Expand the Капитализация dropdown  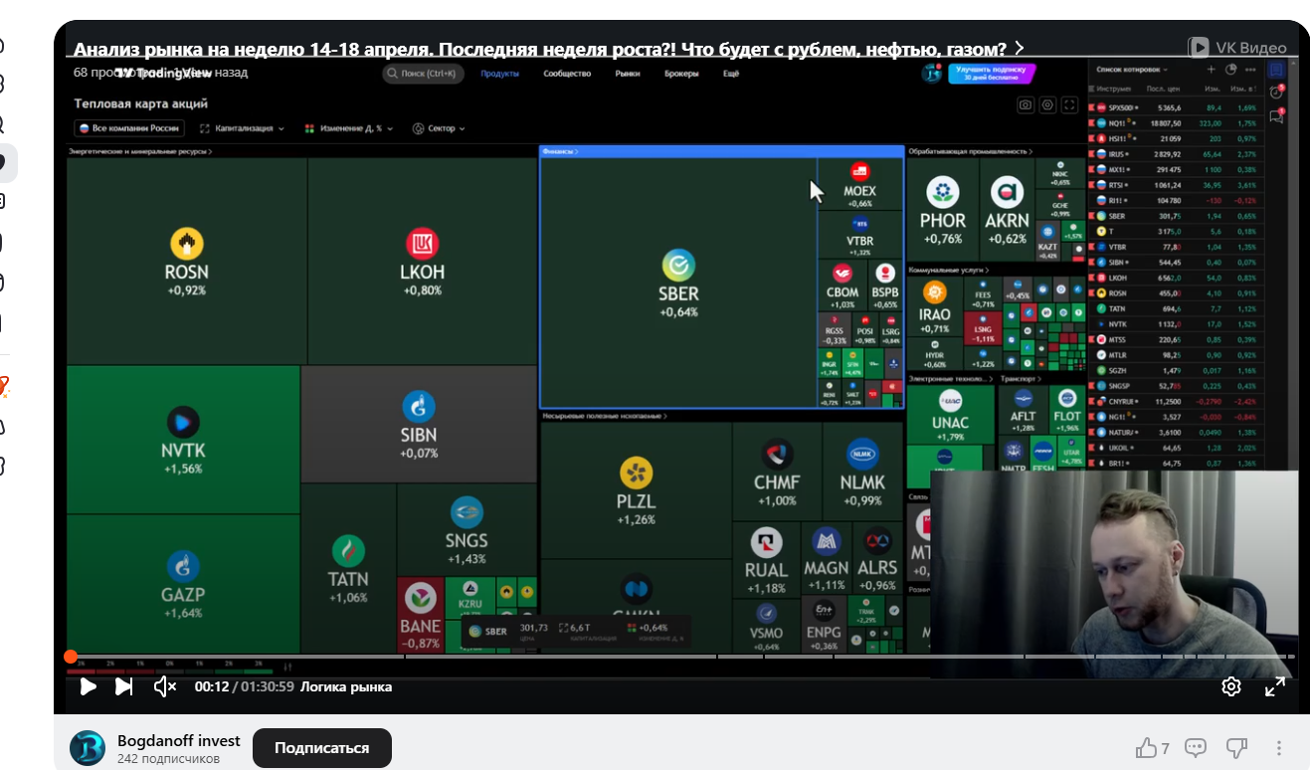tap(243, 128)
